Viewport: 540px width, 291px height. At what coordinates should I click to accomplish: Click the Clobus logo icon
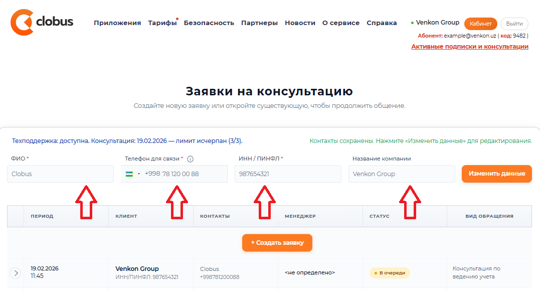(x=23, y=22)
